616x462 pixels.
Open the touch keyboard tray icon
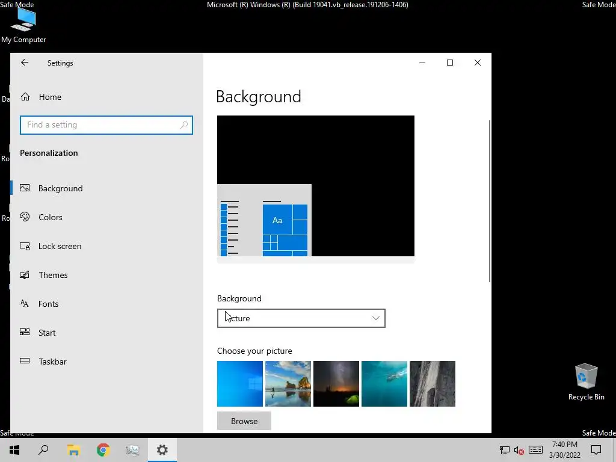tap(535, 450)
